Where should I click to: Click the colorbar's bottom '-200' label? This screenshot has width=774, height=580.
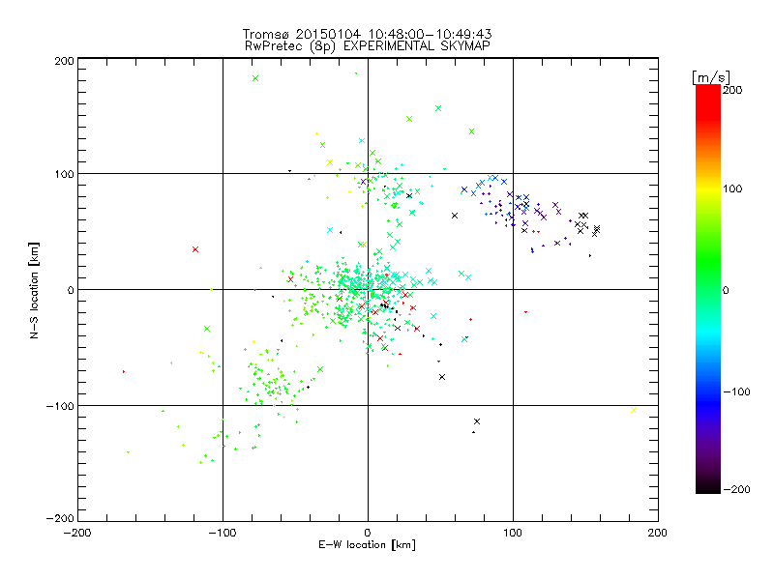pos(736,489)
